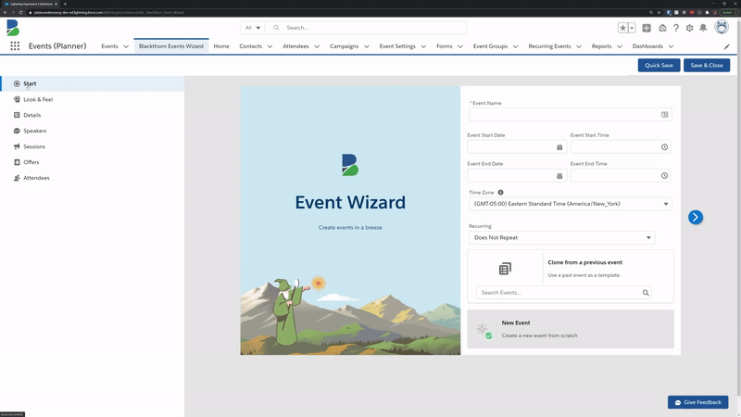Expand the Dashboards tab dropdown chevron
Image resolution: width=741 pixels, height=417 pixels.
click(671, 46)
